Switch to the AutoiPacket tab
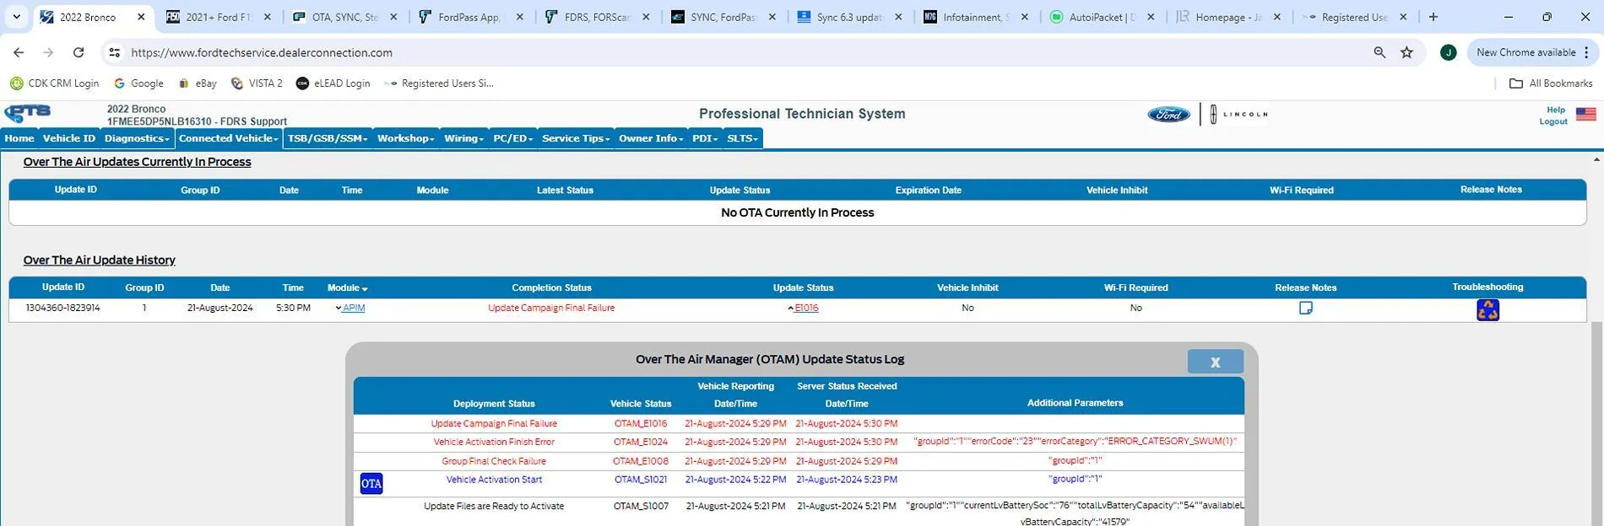Viewport: 1604px width, 526px height. [x=1104, y=17]
